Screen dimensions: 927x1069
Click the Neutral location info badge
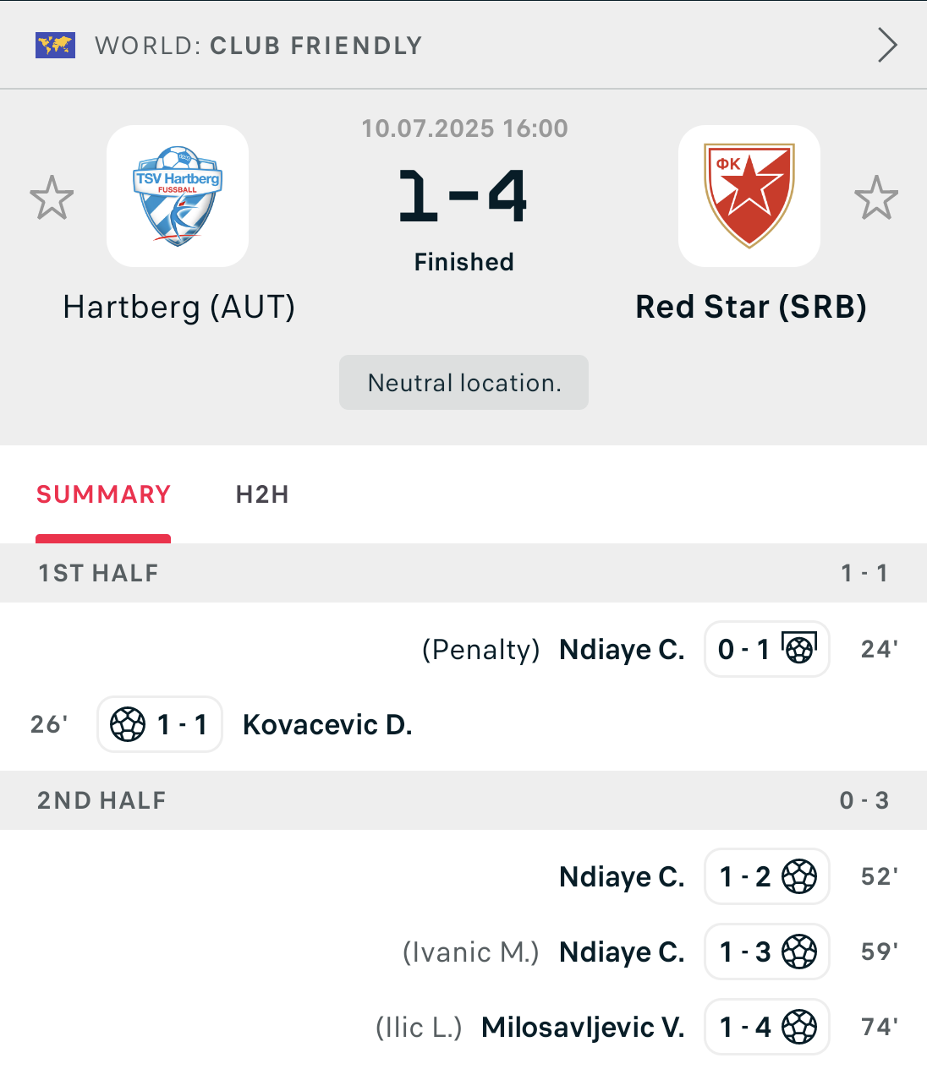463,383
